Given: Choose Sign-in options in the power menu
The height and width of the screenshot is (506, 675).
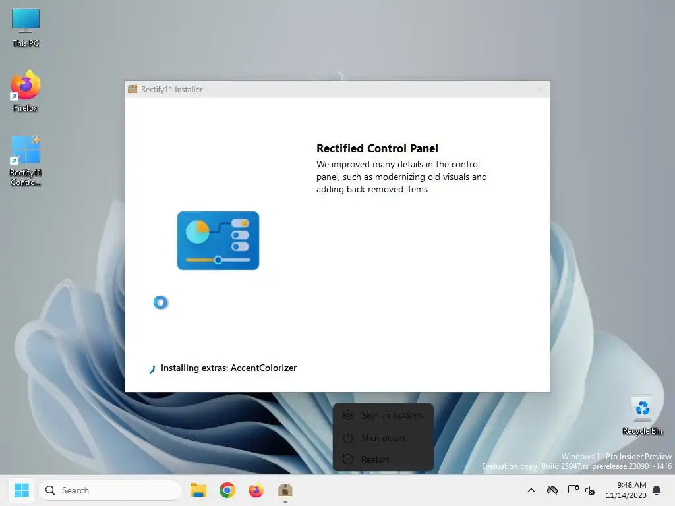Looking at the screenshot, I should [383, 415].
